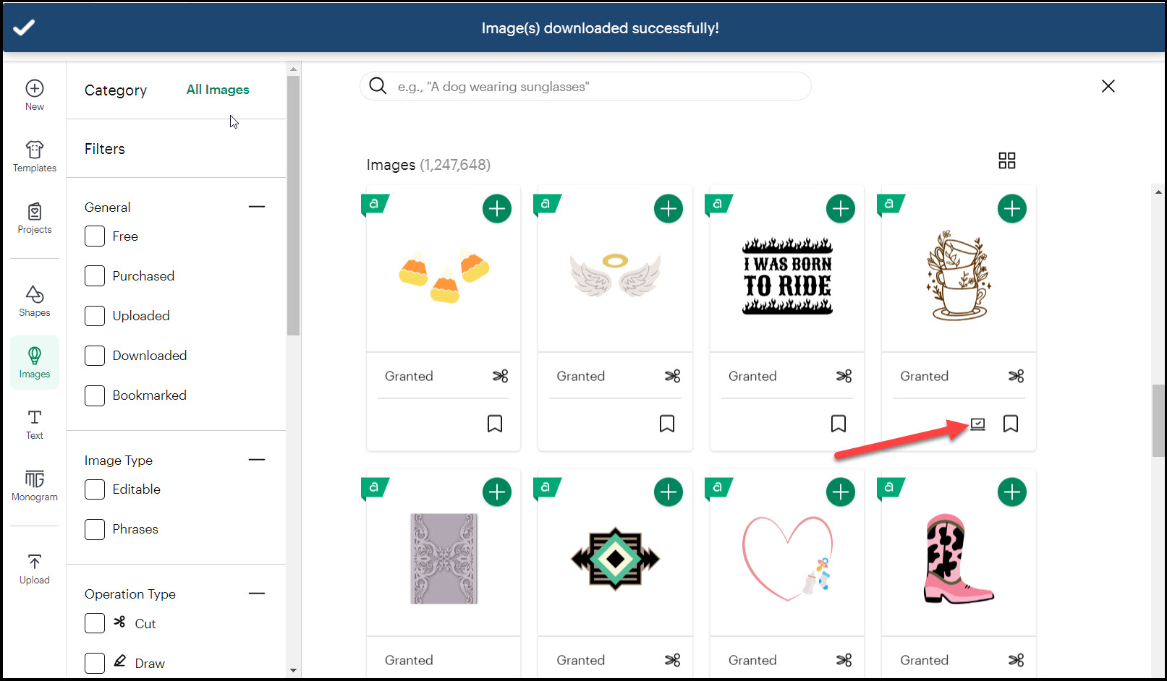Bookmark the angel wings image
Viewport: 1167px width, 681px height.
(x=666, y=424)
